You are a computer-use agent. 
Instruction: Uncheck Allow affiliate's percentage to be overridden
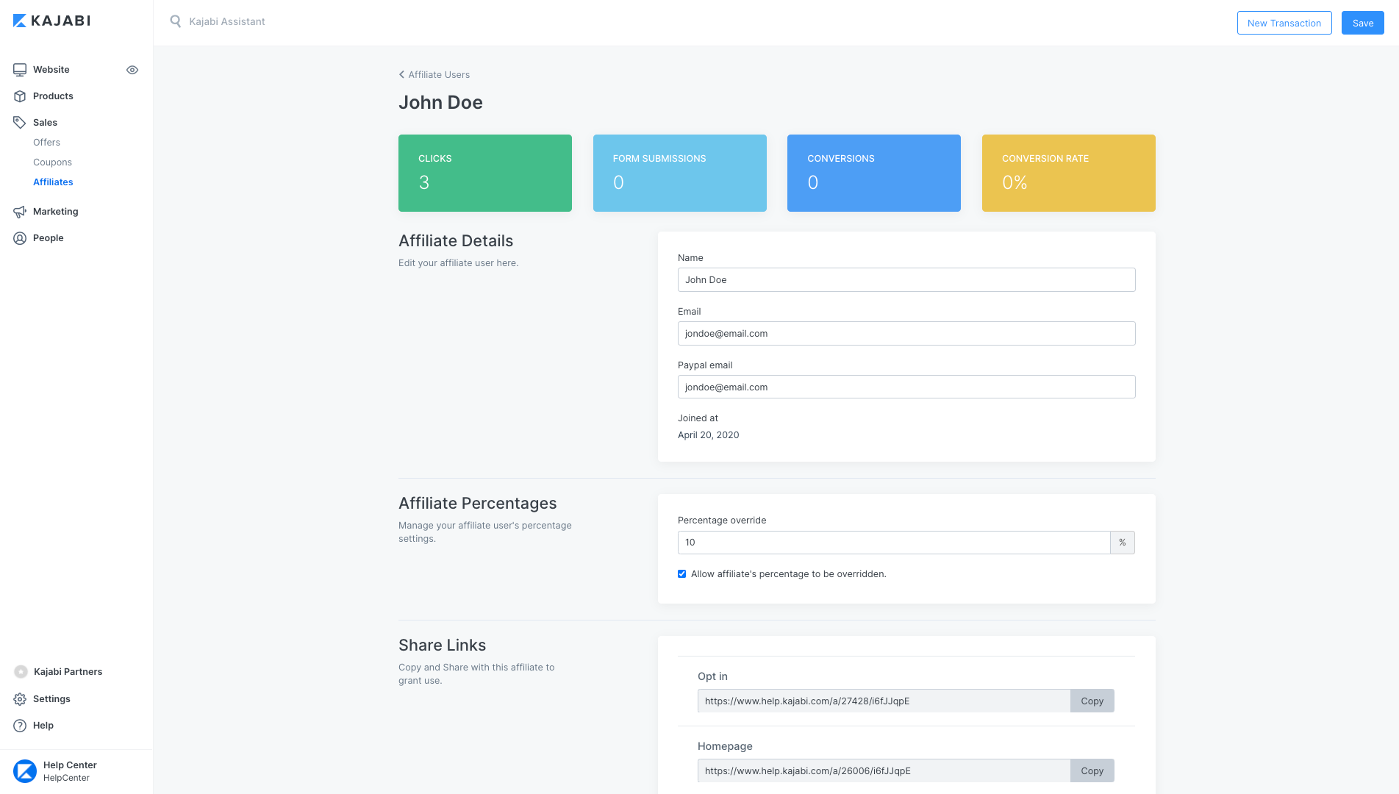click(x=682, y=574)
